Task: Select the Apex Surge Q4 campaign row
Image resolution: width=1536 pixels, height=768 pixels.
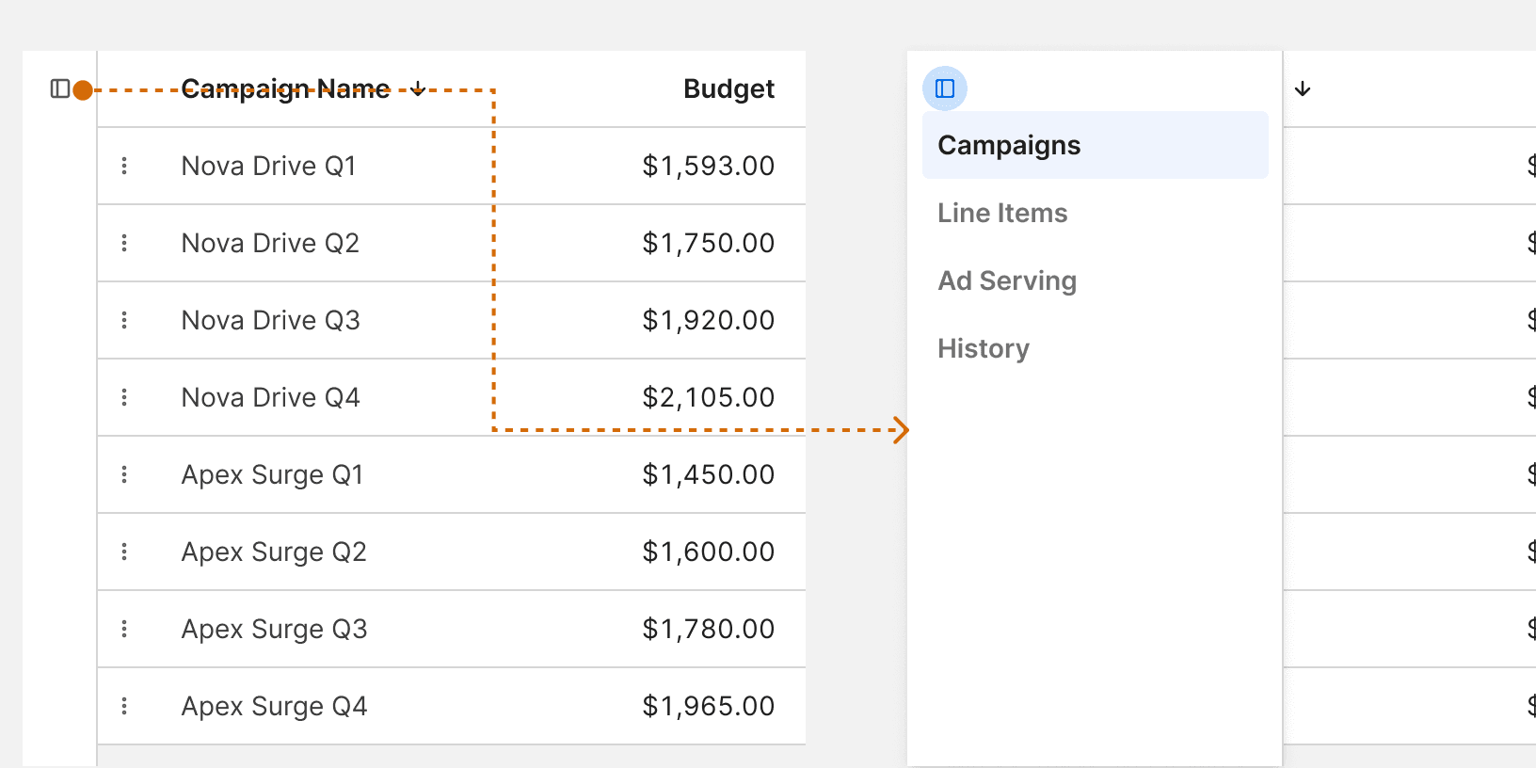Action: 275,706
